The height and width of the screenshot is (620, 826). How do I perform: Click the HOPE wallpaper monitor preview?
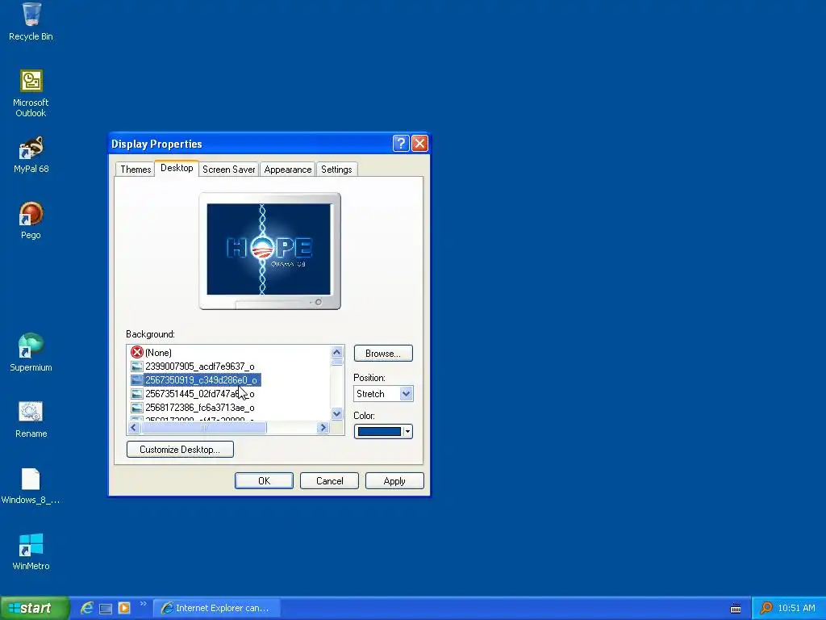click(269, 249)
